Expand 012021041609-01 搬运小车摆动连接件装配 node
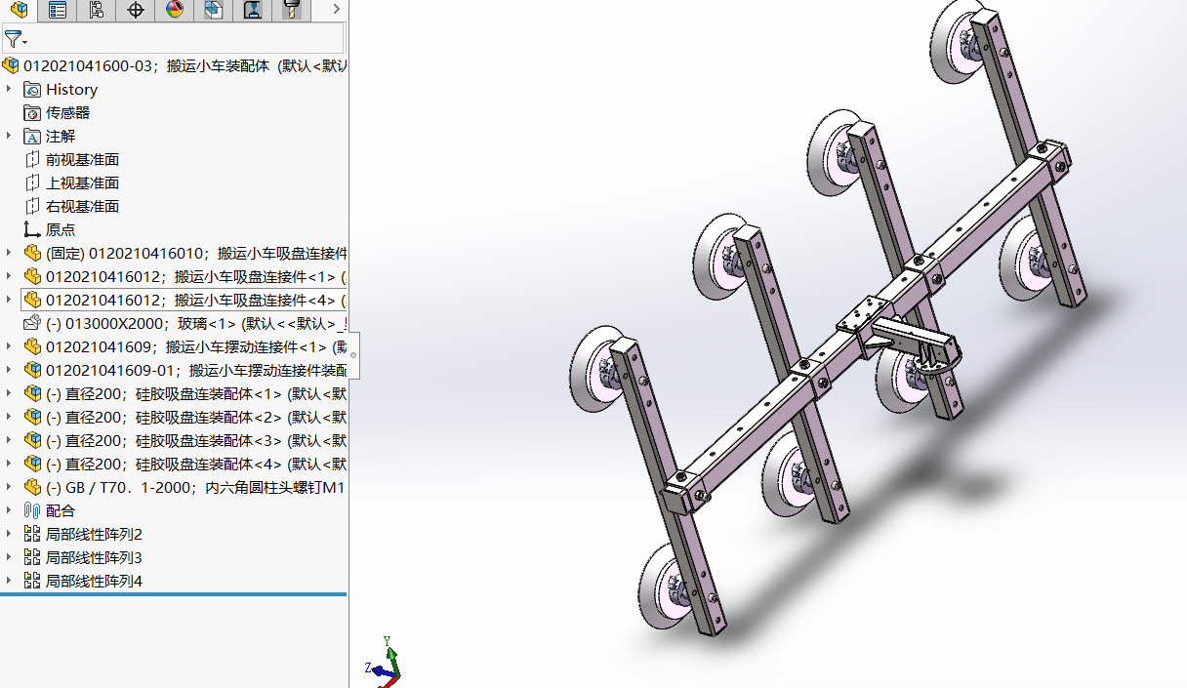 [9, 370]
